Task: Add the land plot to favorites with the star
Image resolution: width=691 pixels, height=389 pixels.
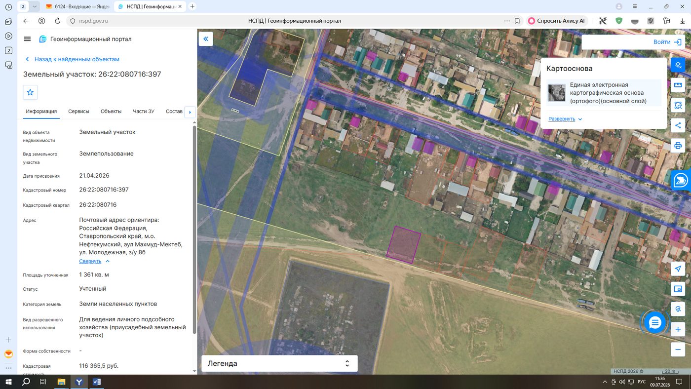Action: pos(30,92)
